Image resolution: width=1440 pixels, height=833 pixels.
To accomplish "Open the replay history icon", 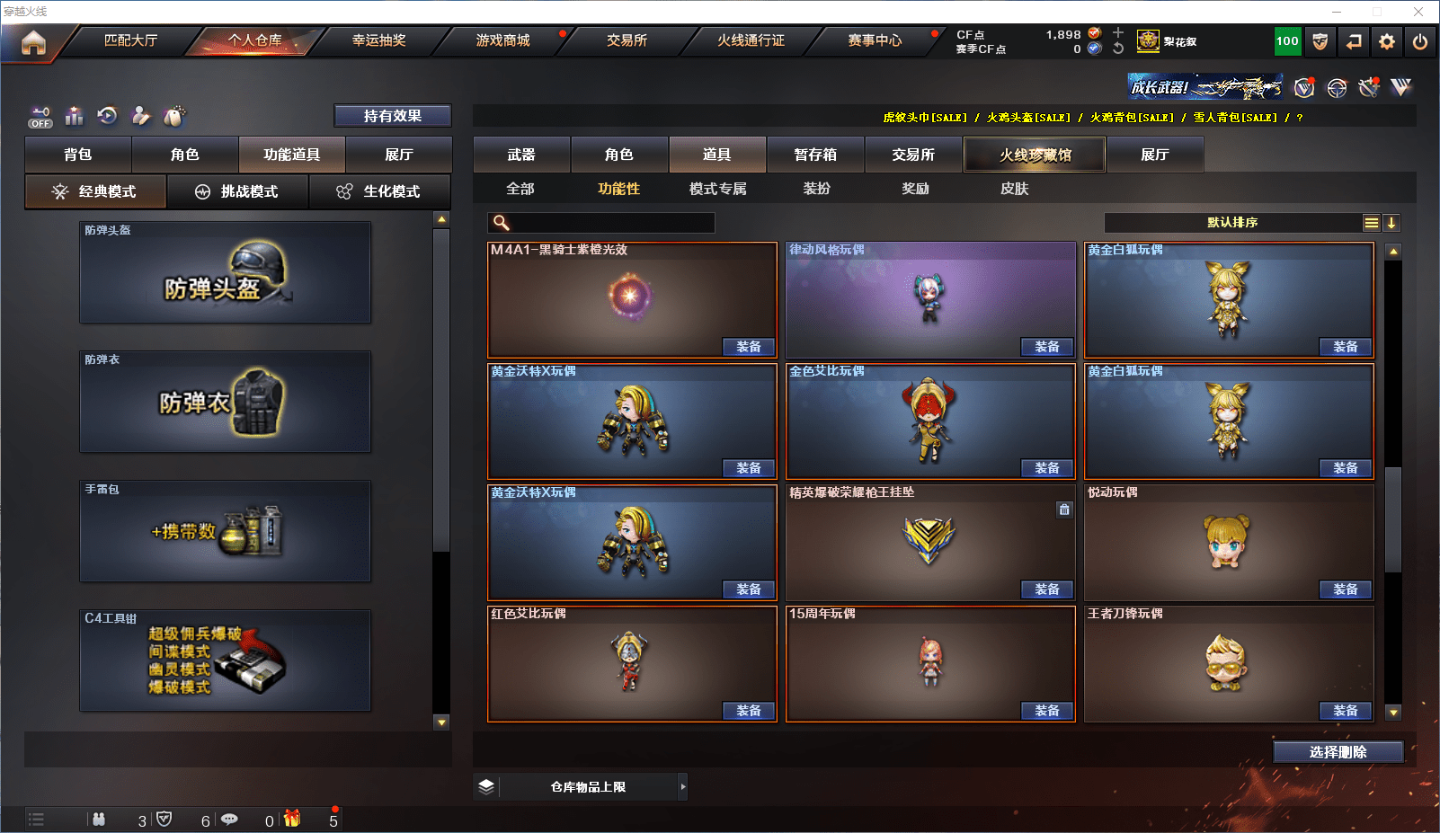I will 108,115.
